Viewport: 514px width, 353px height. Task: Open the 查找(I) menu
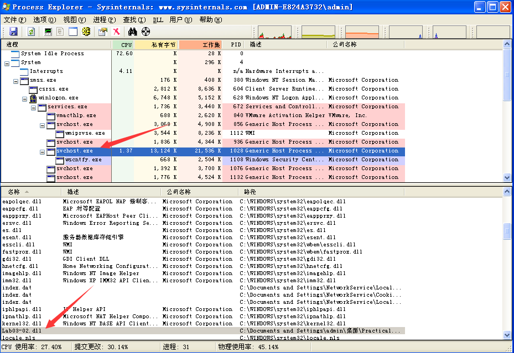tap(134, 20)
